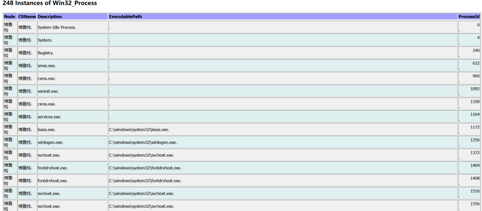This screenshot has width=482, height=211.
Task: Select the Registry description cell
Action: pyautogui.click(x=46, y=53)
